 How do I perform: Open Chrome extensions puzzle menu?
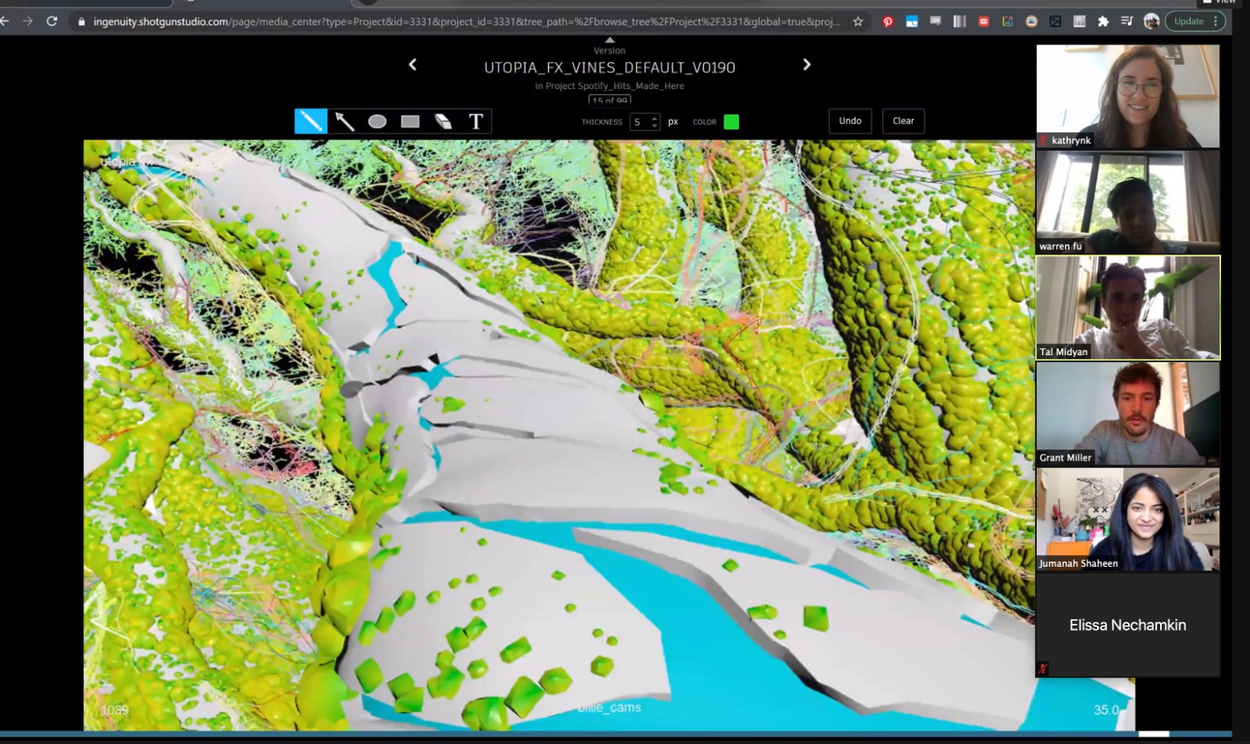1103,21
